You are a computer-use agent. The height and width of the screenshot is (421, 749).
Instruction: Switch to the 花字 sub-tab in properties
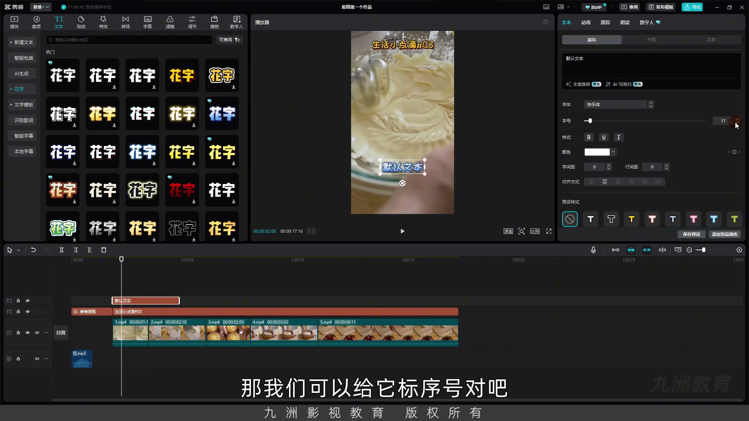711,40
